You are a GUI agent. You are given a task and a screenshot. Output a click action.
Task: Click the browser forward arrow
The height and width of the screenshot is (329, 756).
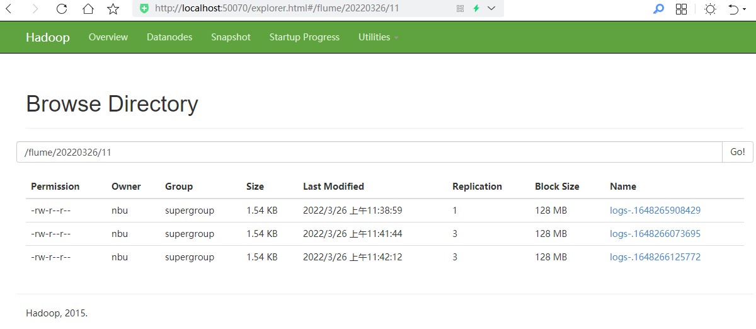coord(35,9)
